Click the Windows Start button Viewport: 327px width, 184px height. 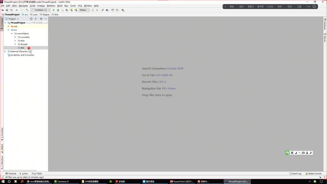point(3,181)
